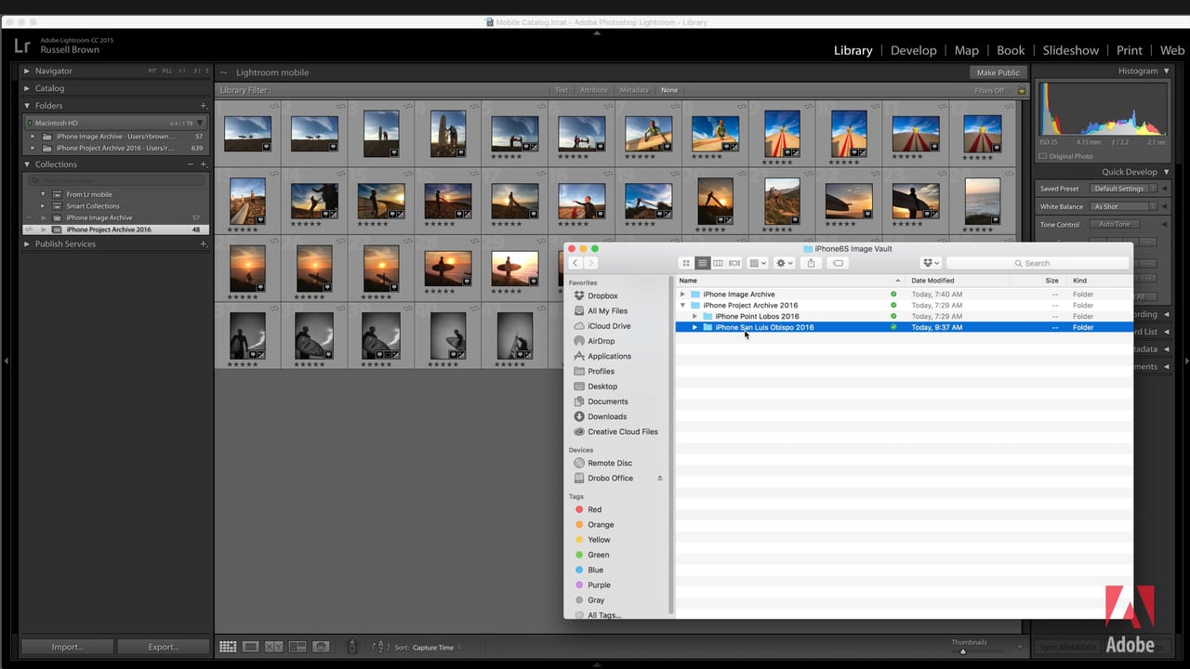Switch to the Book module
This screenshot has width=1190, height=669.
click(1011, 50)
